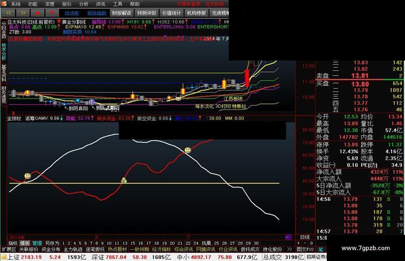
Task: Click the sell-one price 13.81
Action: (x=360, y=76)
